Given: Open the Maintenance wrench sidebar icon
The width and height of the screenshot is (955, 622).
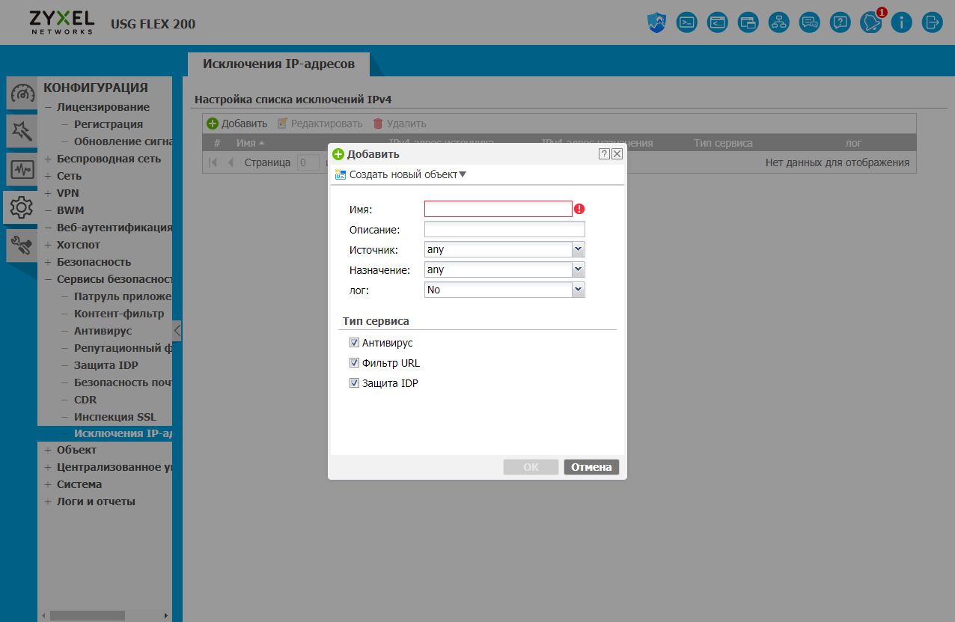Looking at the screenshot, I should 22,245.
